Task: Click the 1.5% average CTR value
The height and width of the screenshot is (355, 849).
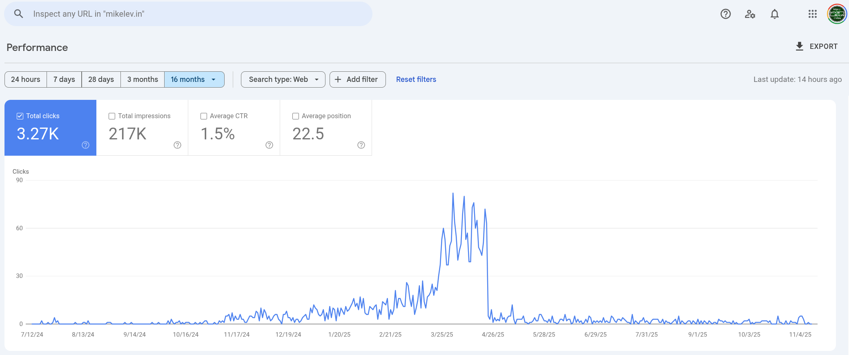Action: point(218,134)
